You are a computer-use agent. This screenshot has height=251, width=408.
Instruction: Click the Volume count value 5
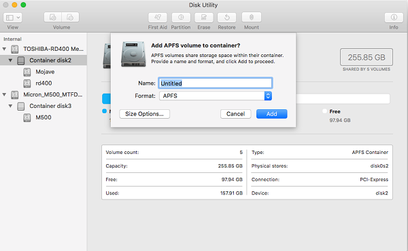[241, 153]
